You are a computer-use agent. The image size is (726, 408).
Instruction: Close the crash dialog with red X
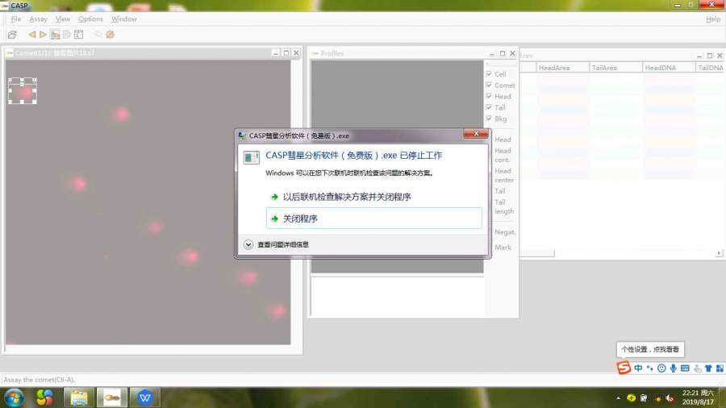pos(475,134)
